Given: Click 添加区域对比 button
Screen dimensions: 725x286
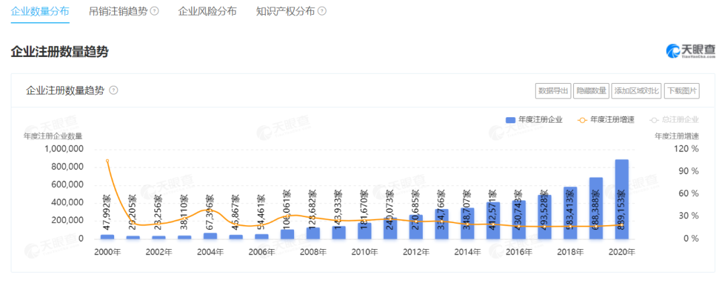Looking at the screenshot, I should (x=636, y=90).
